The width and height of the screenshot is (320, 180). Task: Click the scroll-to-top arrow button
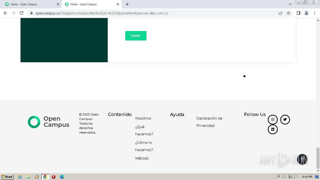click(302, 159)
